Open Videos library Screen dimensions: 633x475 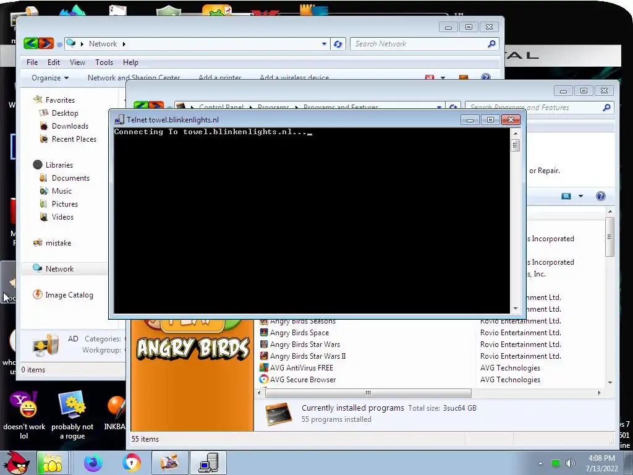pos(62,216)
